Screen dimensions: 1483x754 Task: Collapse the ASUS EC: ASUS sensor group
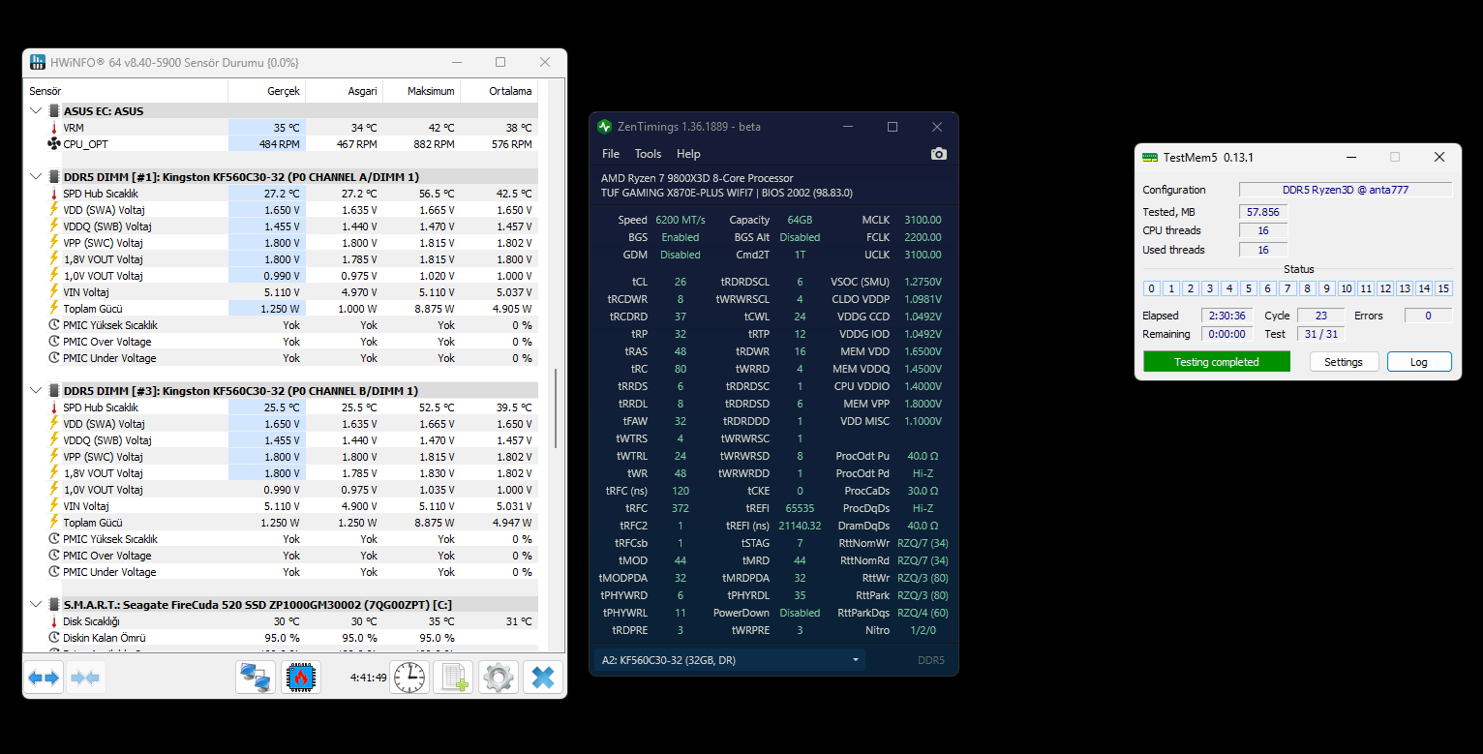pos(37,111)
